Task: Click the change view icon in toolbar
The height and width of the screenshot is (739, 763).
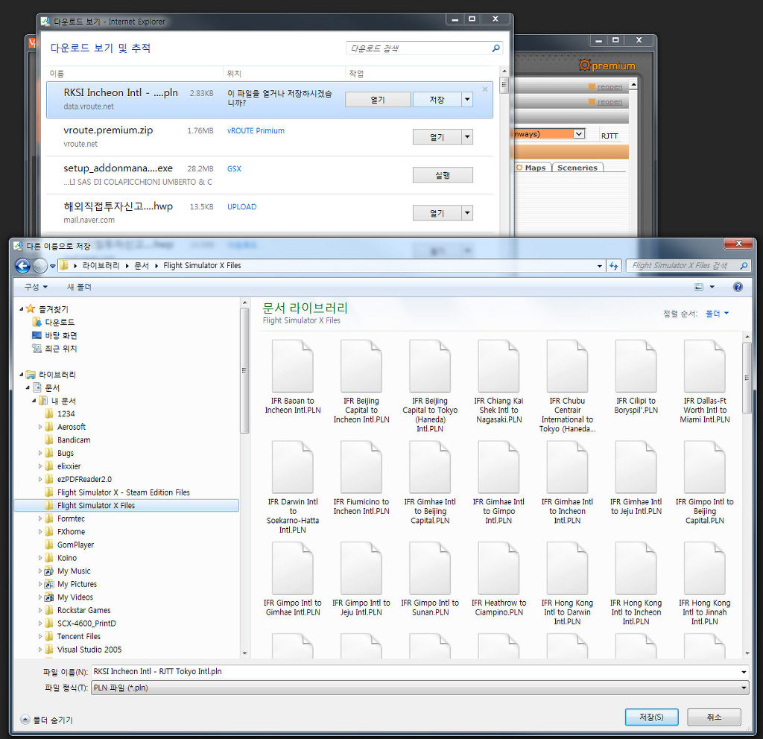Action: click(699, 287)
